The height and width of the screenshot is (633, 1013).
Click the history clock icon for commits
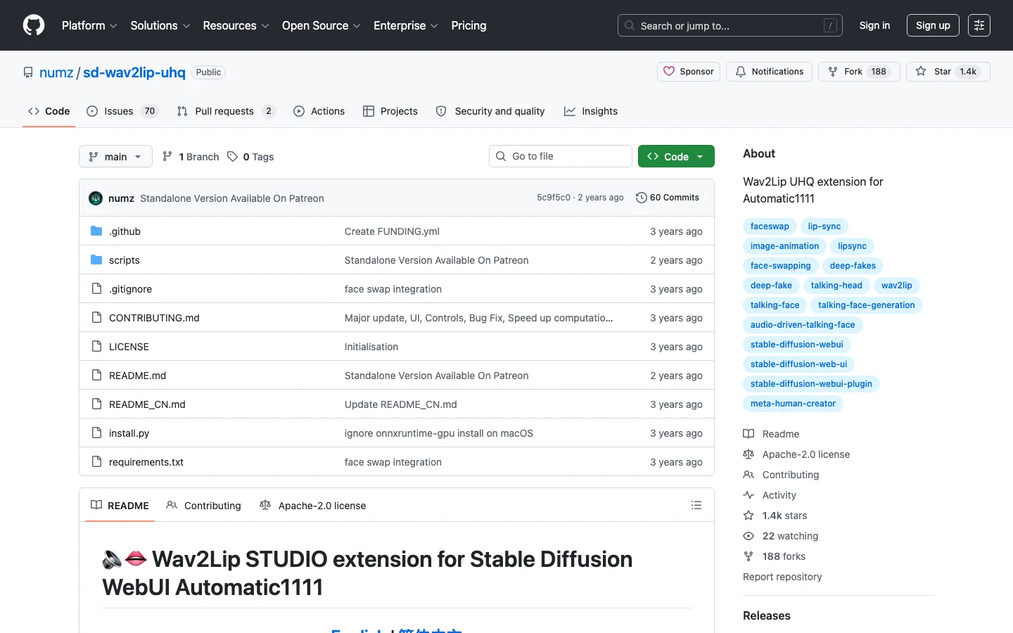[641, 198]
